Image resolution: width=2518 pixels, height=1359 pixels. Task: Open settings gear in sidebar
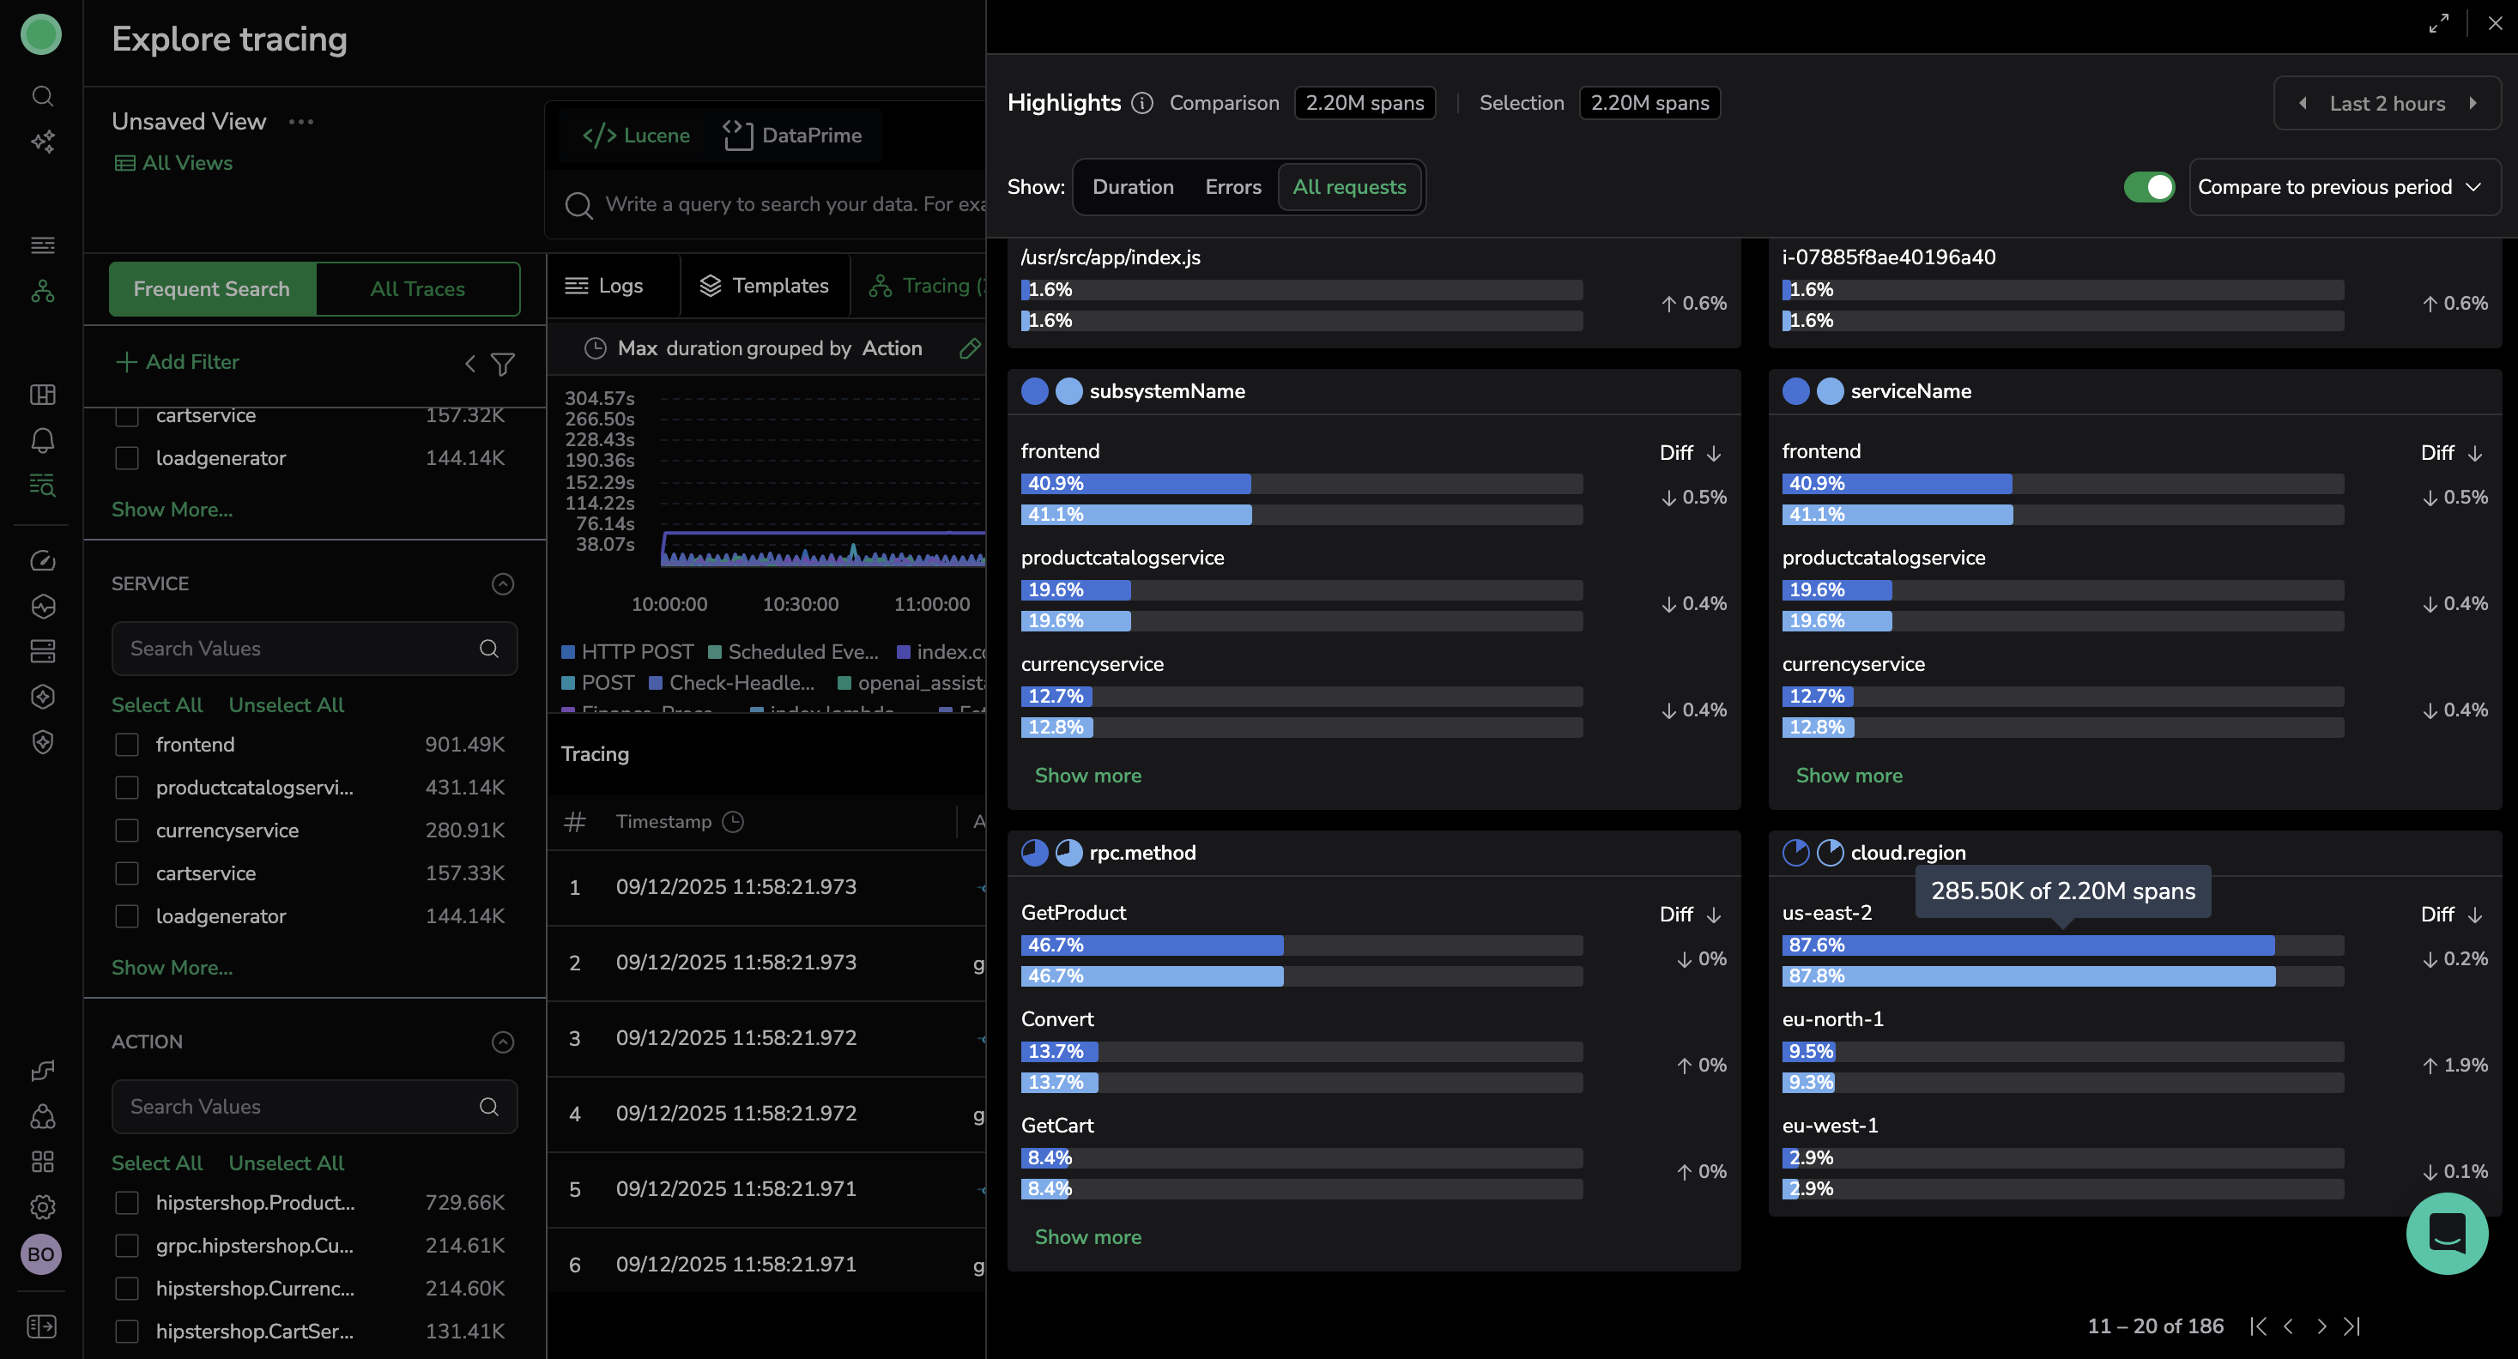pos(42,1206)
